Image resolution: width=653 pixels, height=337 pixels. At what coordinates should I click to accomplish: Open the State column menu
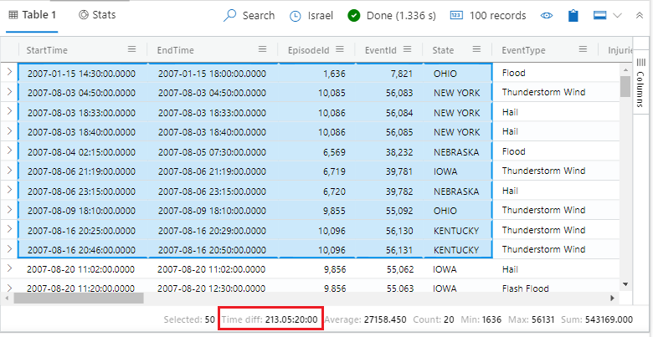click(x=476, y=49)
